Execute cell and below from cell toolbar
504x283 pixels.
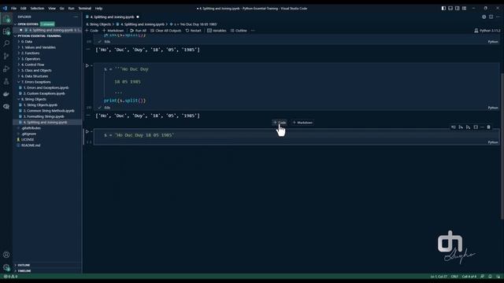[x=468, y=127]
